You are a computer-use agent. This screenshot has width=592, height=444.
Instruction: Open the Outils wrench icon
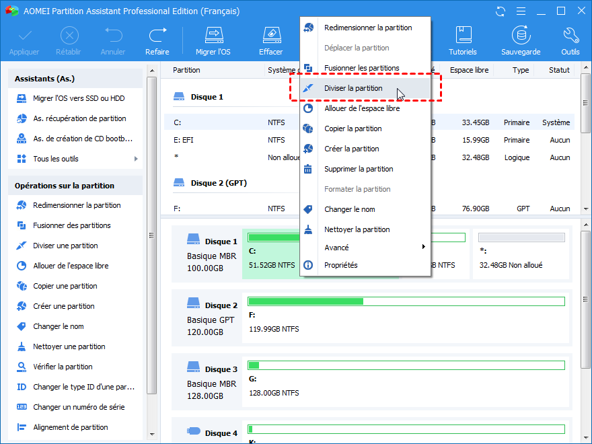tap(570, 35)
